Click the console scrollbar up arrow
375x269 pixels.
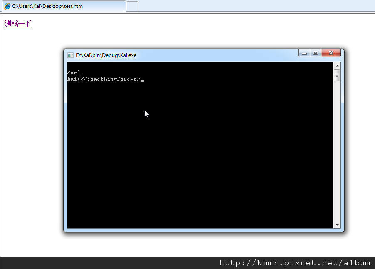click(337, 66)
